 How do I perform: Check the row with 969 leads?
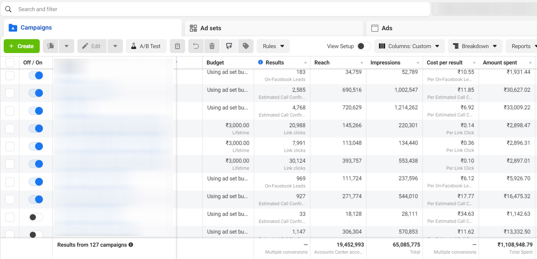click(x=10, y=182)
